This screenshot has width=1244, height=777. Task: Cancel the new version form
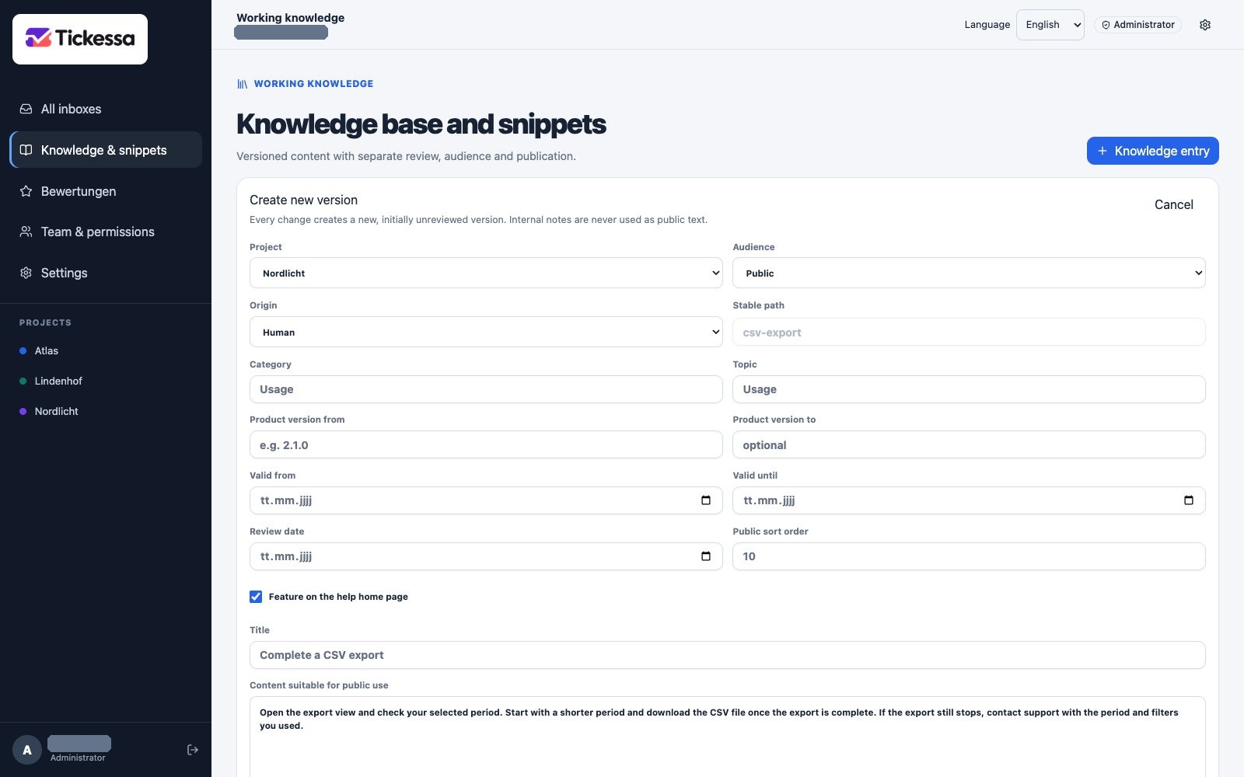pyautogui.click(x=1173, y=204)
